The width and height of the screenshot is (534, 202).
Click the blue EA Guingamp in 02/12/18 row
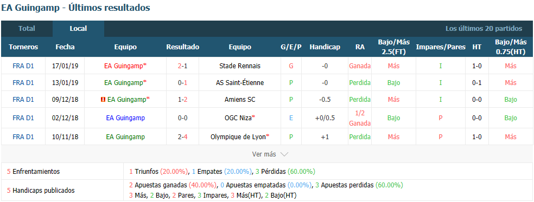[125, 118]
